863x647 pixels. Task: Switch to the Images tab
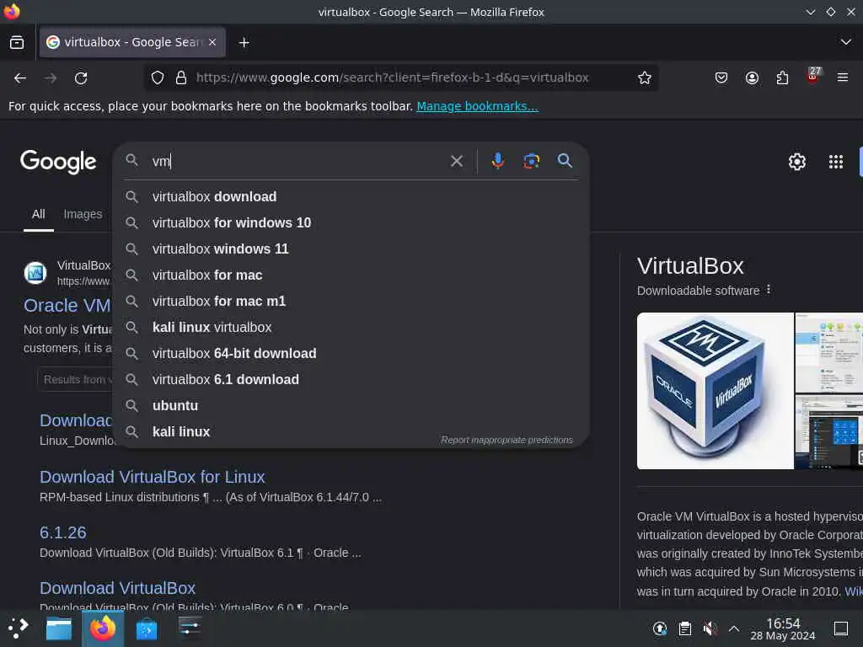[x=83, y=214]
